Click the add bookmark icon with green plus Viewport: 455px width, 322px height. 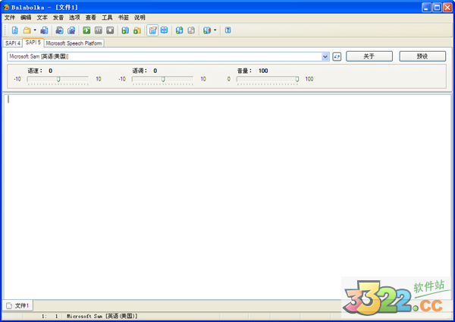[179, 30]
